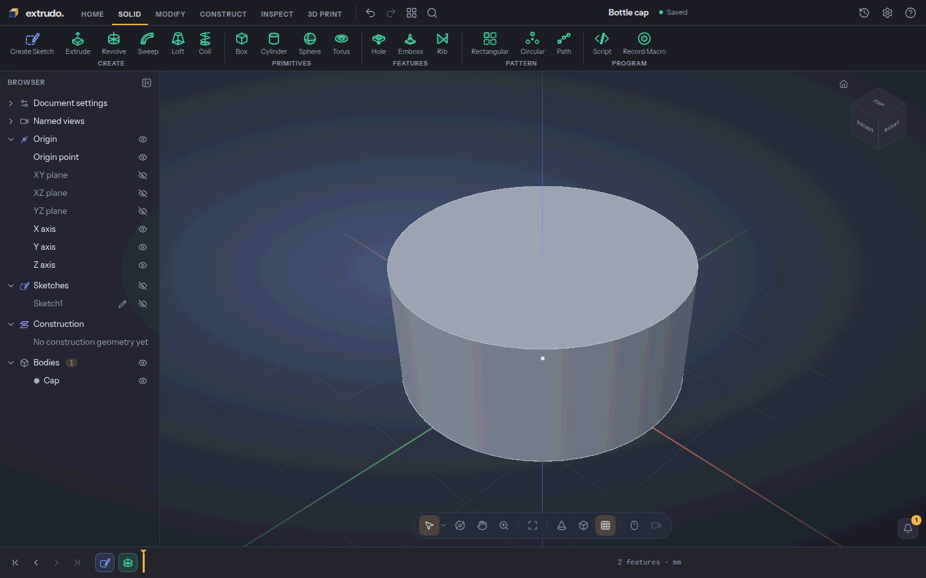Screen dimensions: 926x578
Task: Open the CONSTRUCT tab
Action: pos(223,13)
